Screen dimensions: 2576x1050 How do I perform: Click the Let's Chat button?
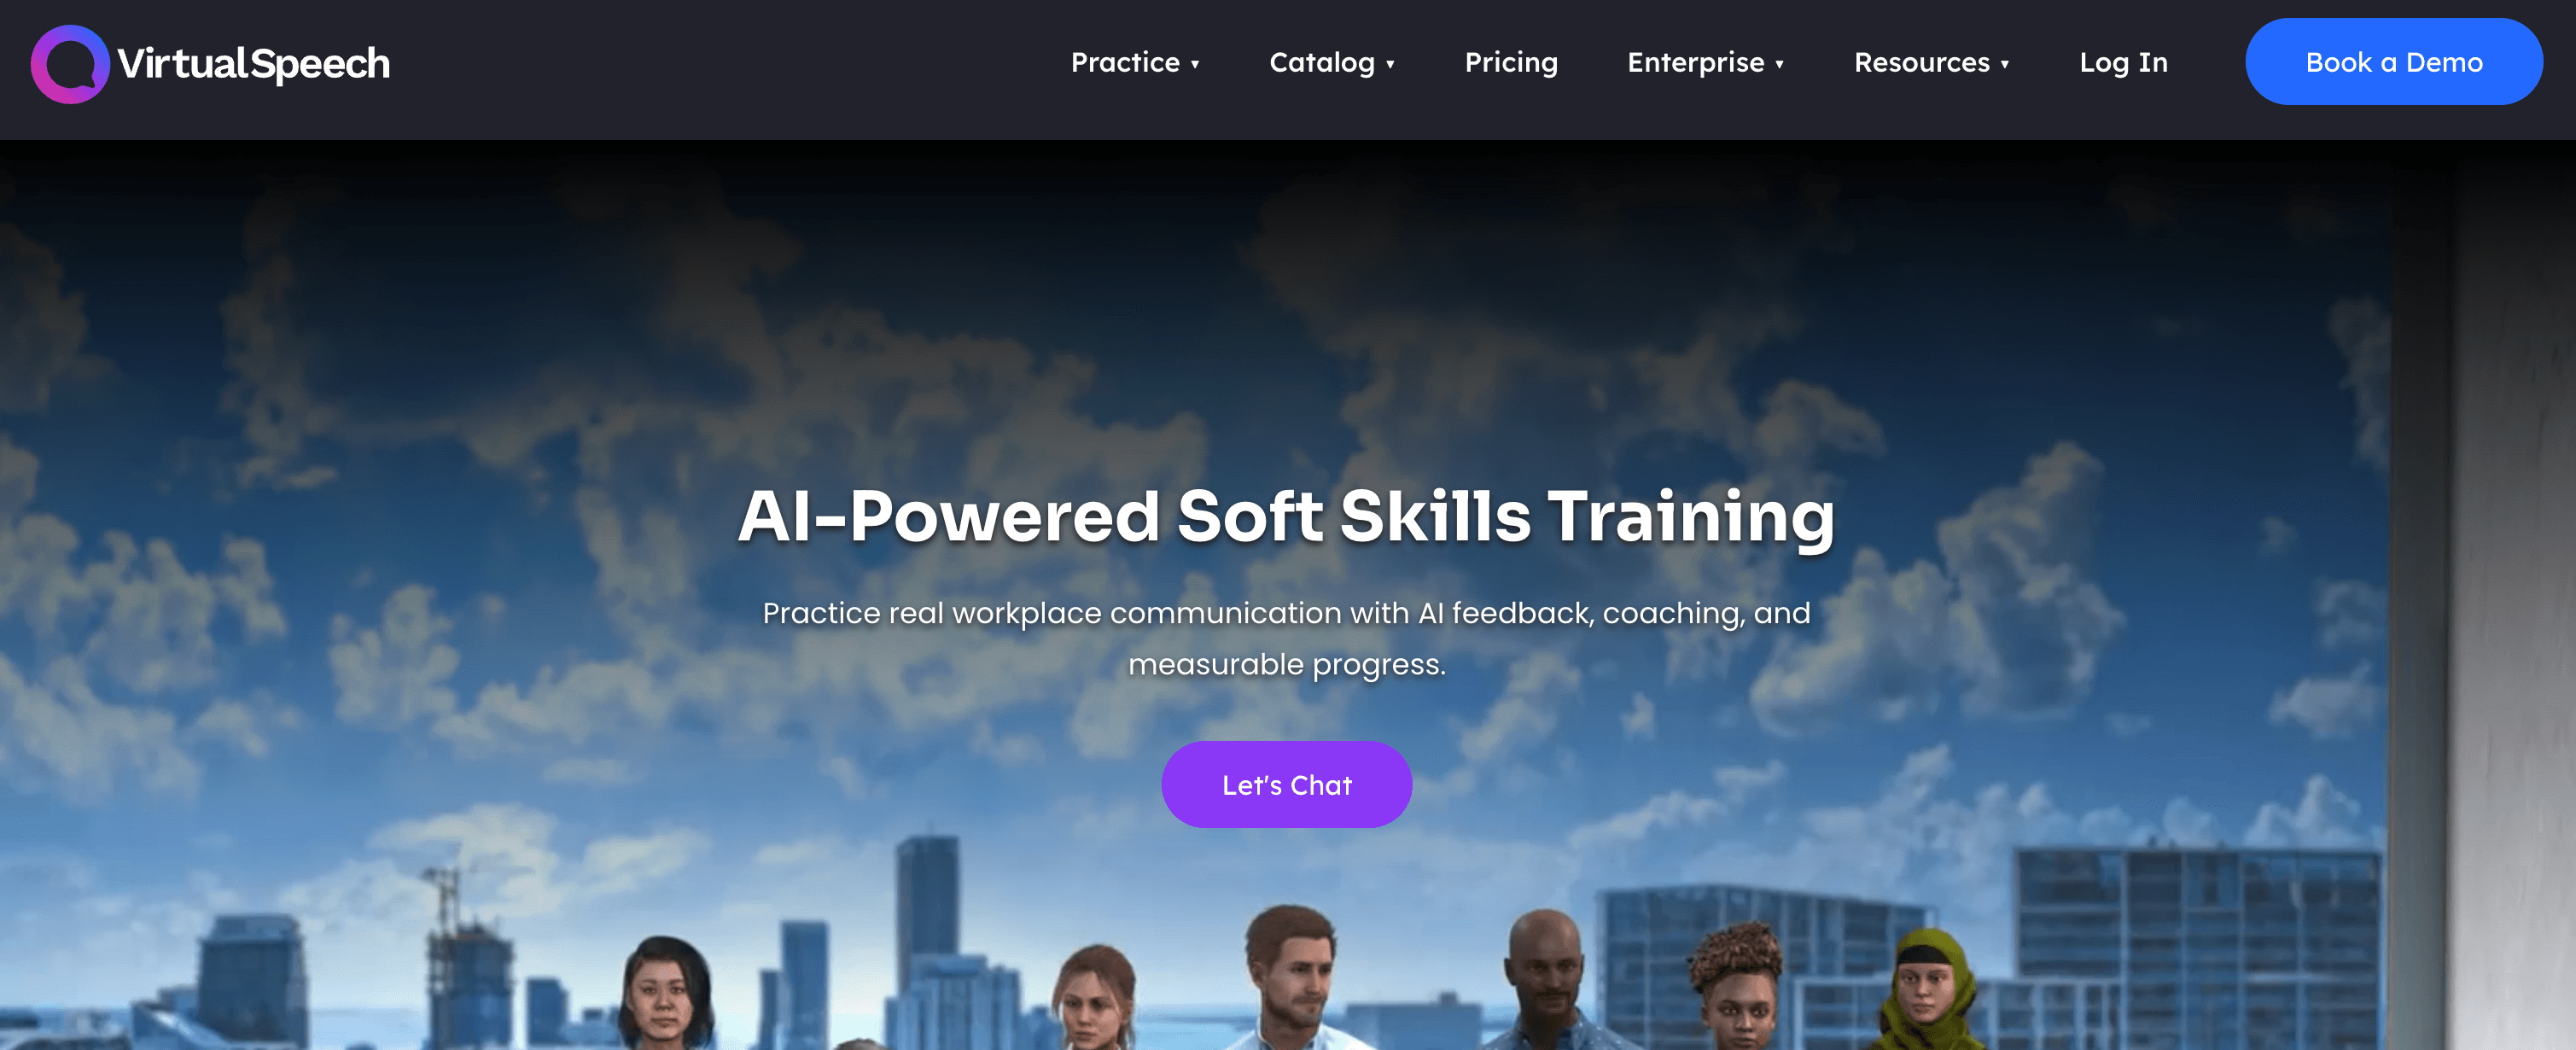click(x=1287, y=785)
